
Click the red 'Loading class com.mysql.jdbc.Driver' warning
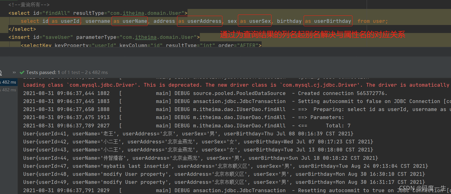pos(236,85)
